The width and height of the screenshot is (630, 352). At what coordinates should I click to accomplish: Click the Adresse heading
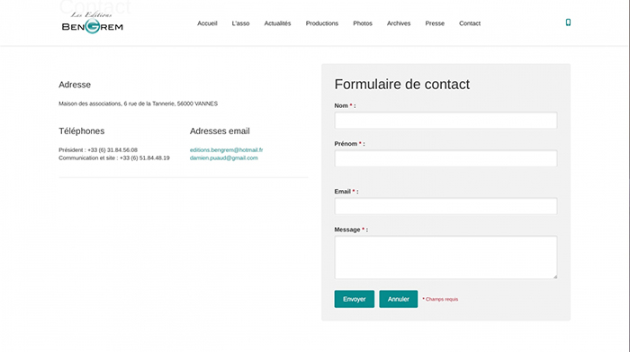pyautogui.click(x=75, y=85)
